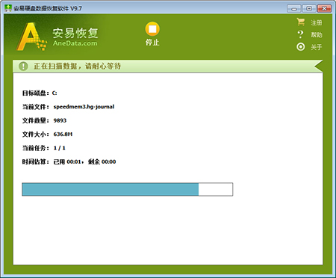The image size is (336, 278).
Task: Click the question mark help icon
Action: (x=300, y=34)
